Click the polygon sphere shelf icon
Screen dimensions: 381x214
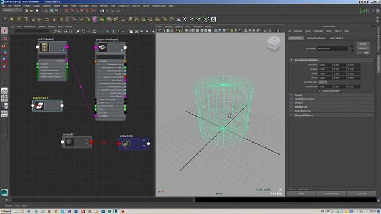12,20
